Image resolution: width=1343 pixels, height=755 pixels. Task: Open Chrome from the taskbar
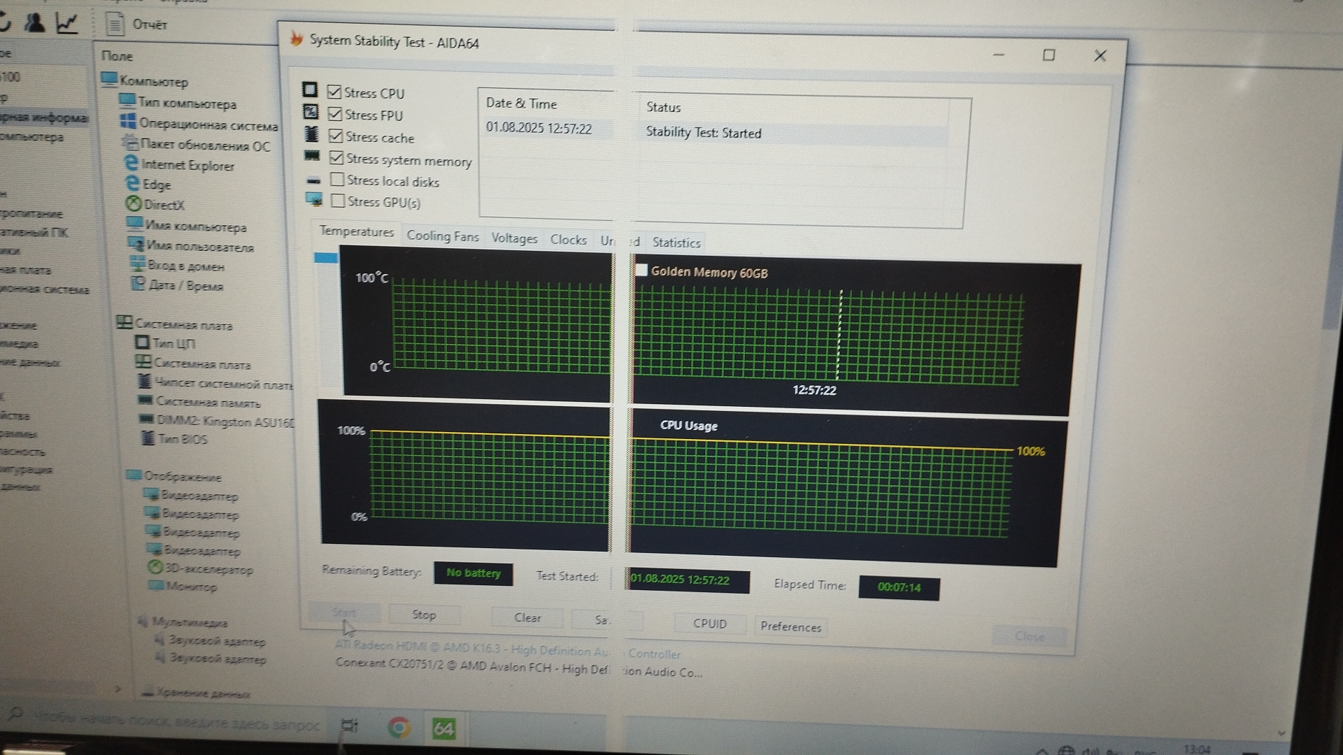(x=399, y=728)
